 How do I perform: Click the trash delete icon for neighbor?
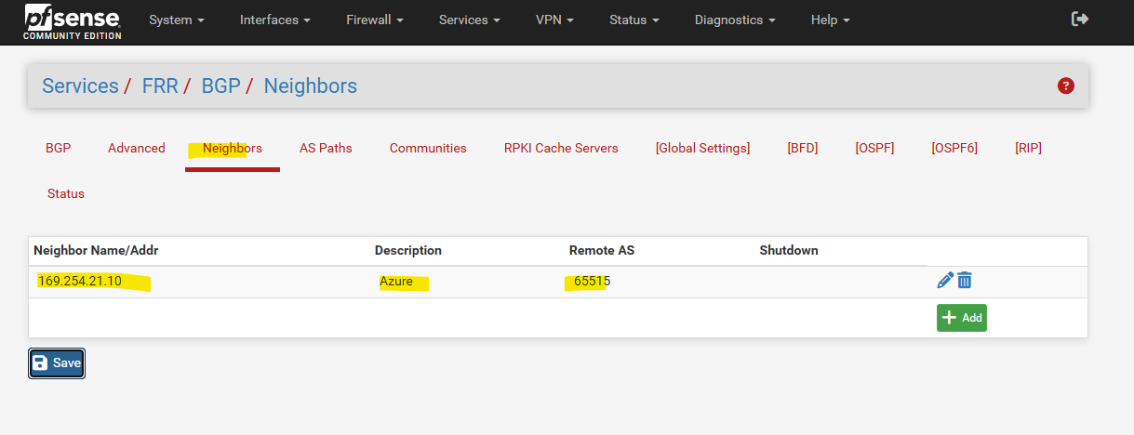click(965, 281)
